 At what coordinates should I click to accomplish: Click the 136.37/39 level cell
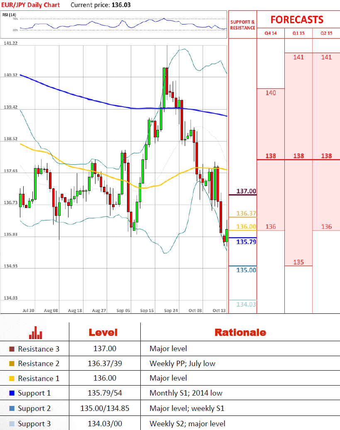point(105,364)
